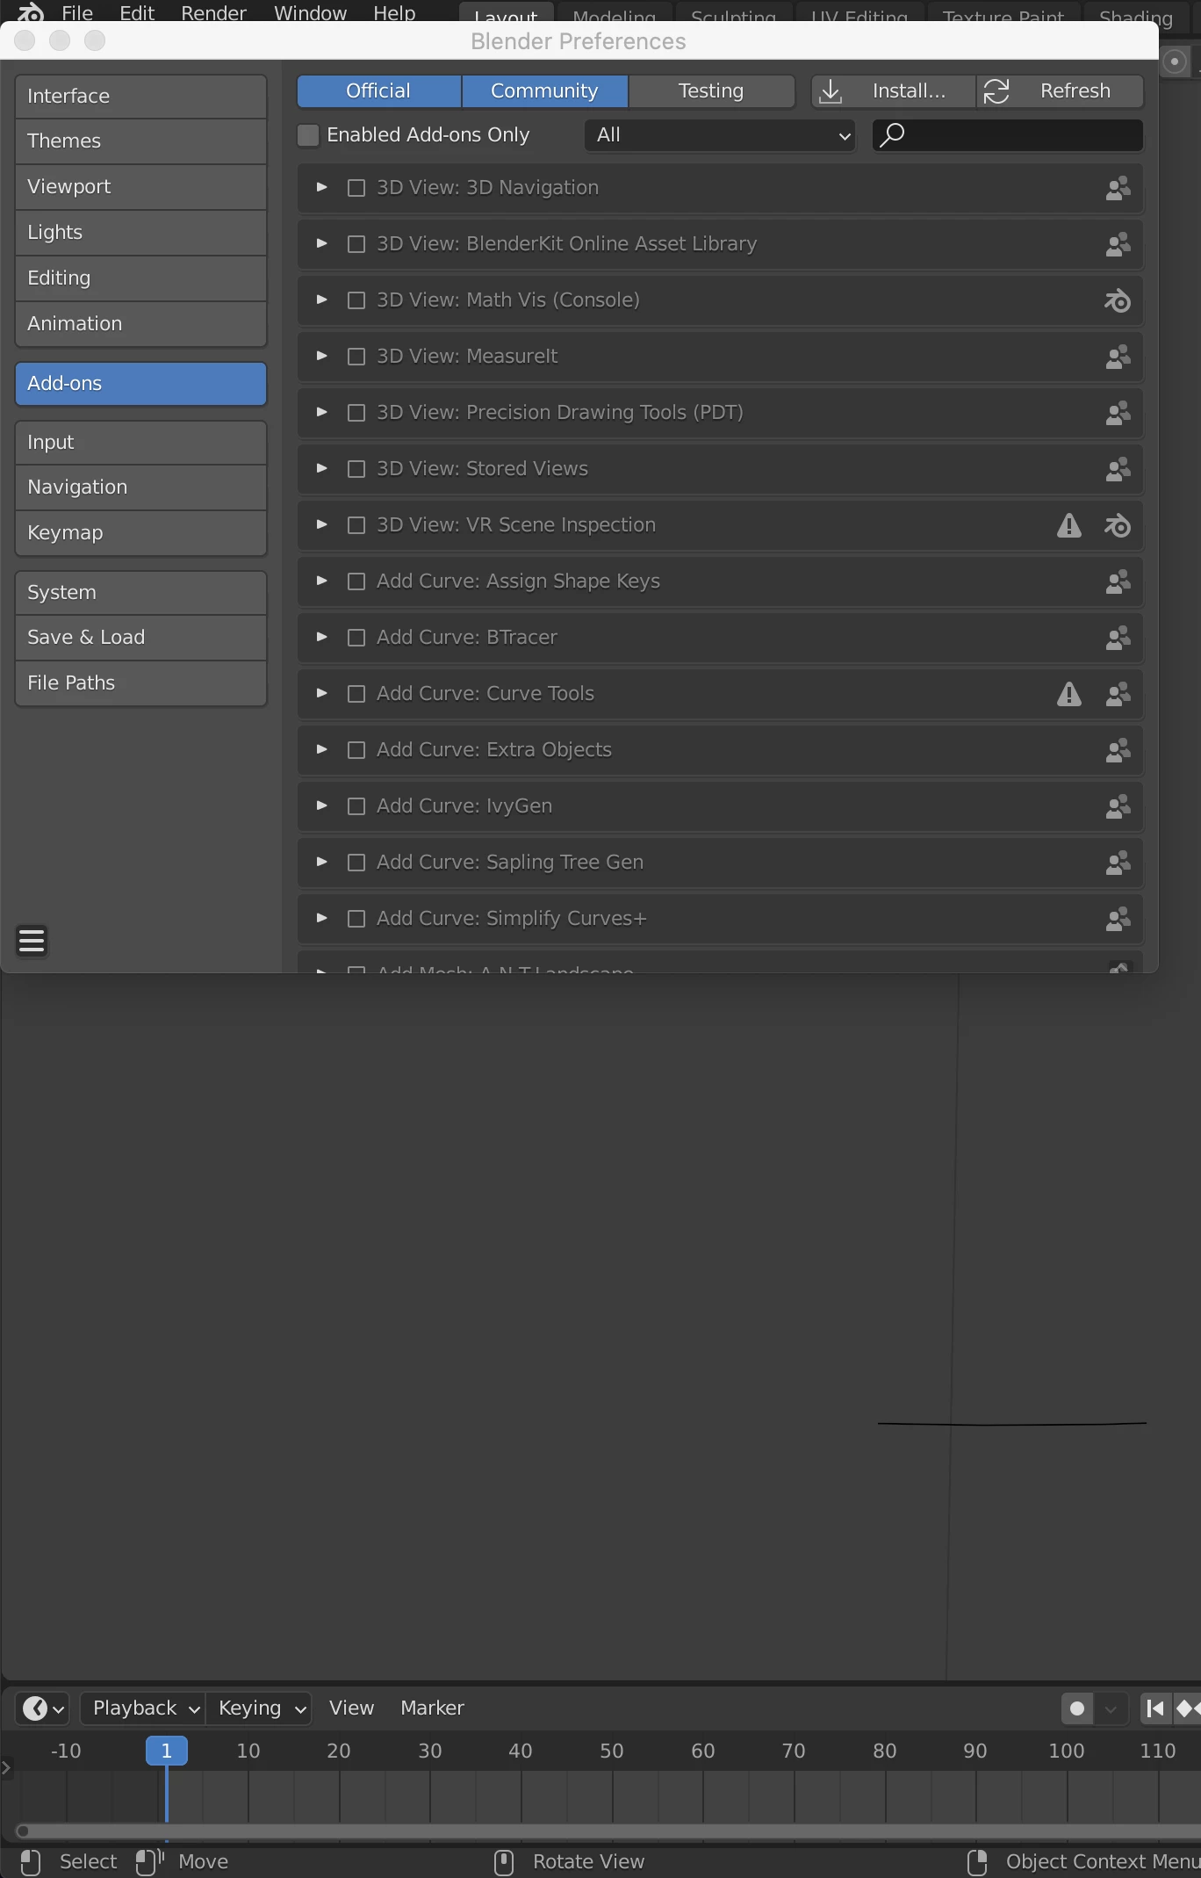The image size is (1201, 1878).
Task: Enable the 3D View: 3D Navigation add-on
Action: tap(356, 188)
